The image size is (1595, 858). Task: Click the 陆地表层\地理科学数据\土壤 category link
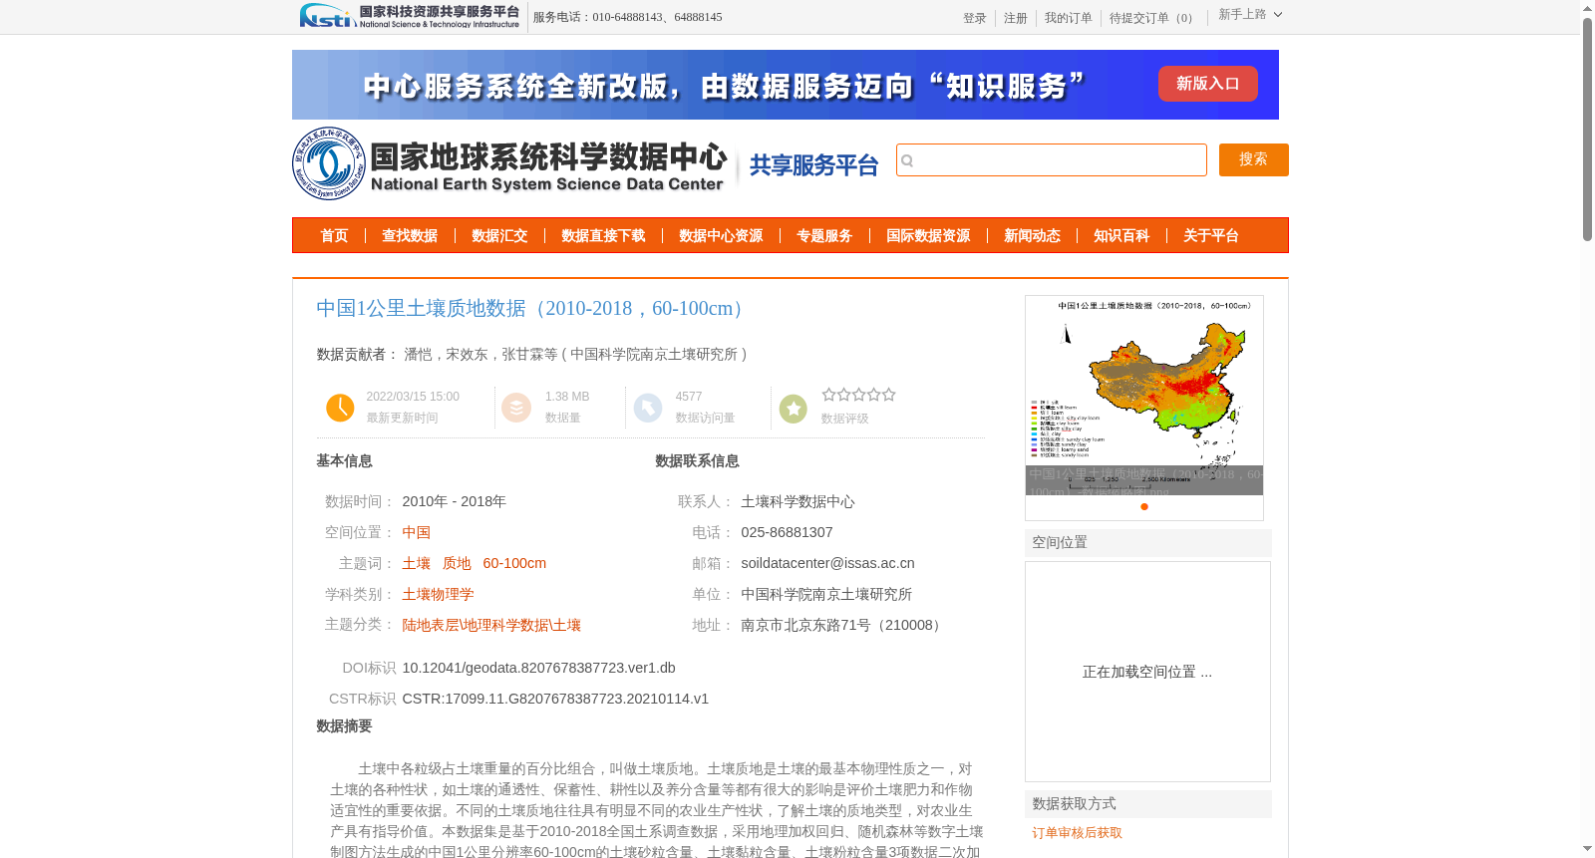[491, 625]
